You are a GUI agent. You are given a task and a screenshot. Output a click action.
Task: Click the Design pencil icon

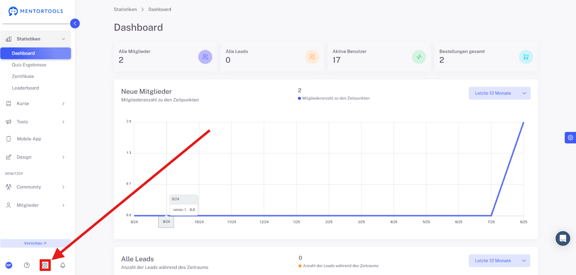pyautogui.click(x=9, y=157)
